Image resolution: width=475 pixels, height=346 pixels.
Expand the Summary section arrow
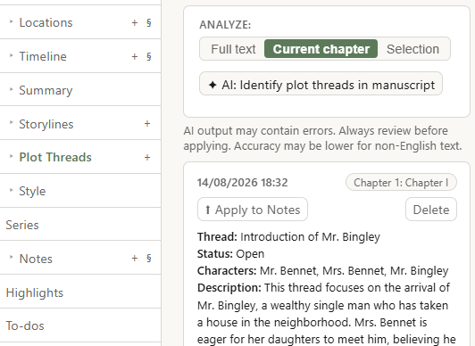[x=12, y=89]
